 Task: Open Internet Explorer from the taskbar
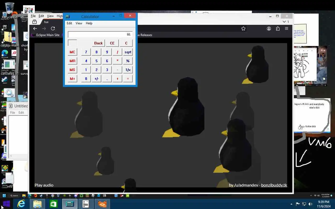[x=21, y=204]
